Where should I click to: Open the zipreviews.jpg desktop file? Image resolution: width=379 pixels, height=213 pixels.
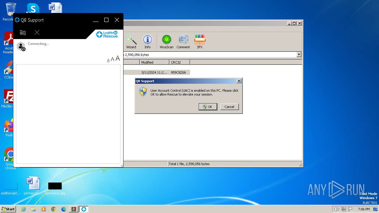pyautogui.click(x=55, y=188)
